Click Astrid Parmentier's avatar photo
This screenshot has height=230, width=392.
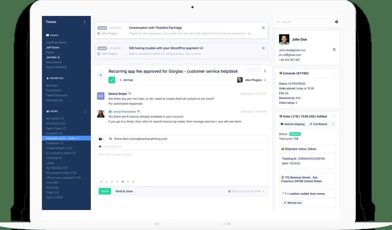[101, 114]
